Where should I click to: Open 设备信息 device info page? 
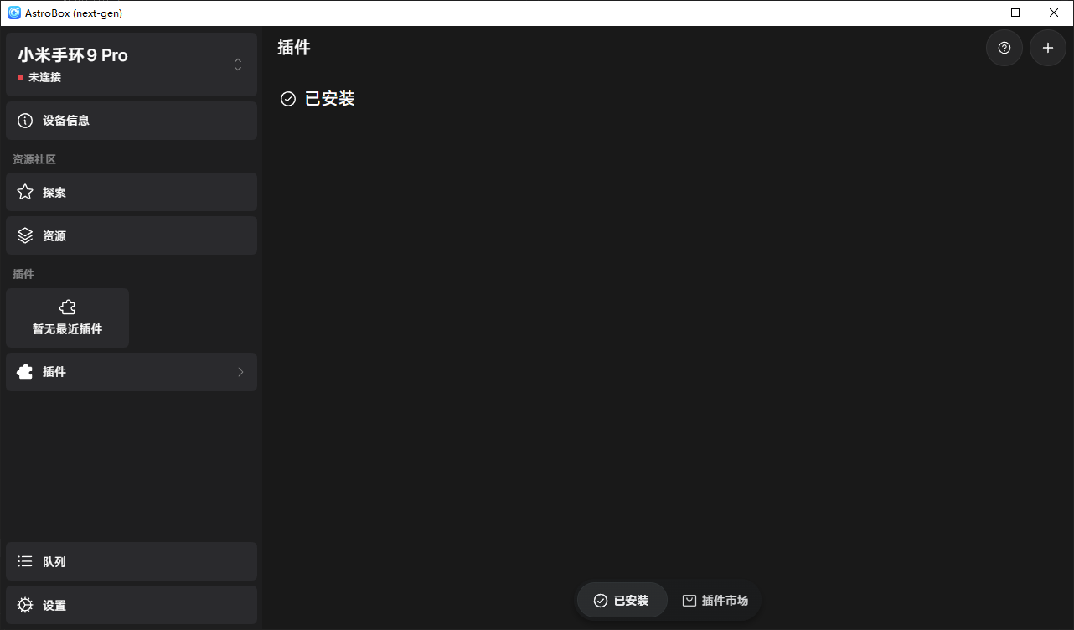coord(132,121)
